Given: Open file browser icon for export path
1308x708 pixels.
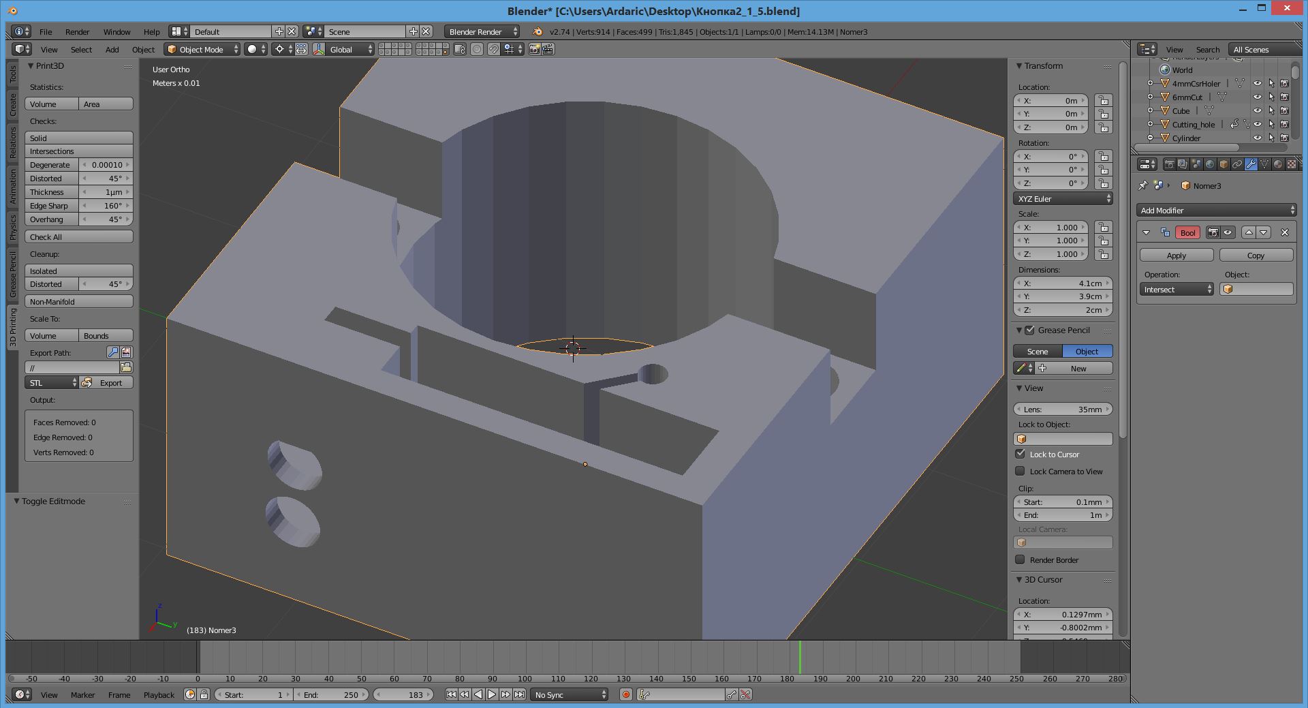Looking at the screenshot, I should [x=126, y=367].
